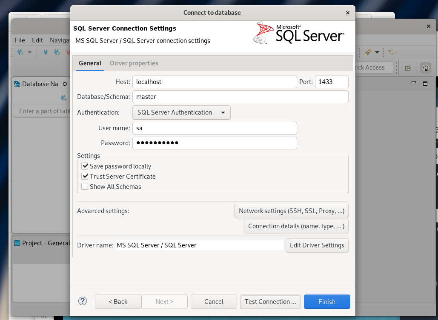Click the Database/Schema field containing master
The height and width of the screenshot is (320, 438).
240,97
